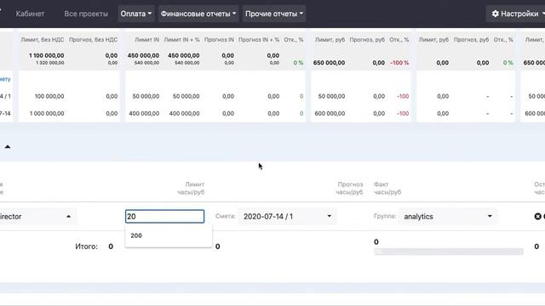Open the director role dropdown
The width and height of the screenshot is (545, 306).
[x=37, y=217]
